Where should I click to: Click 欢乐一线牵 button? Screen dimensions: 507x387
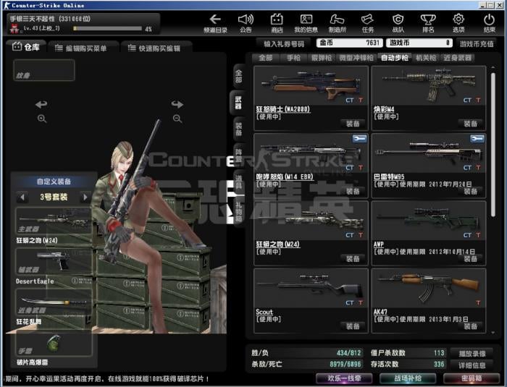344,378
